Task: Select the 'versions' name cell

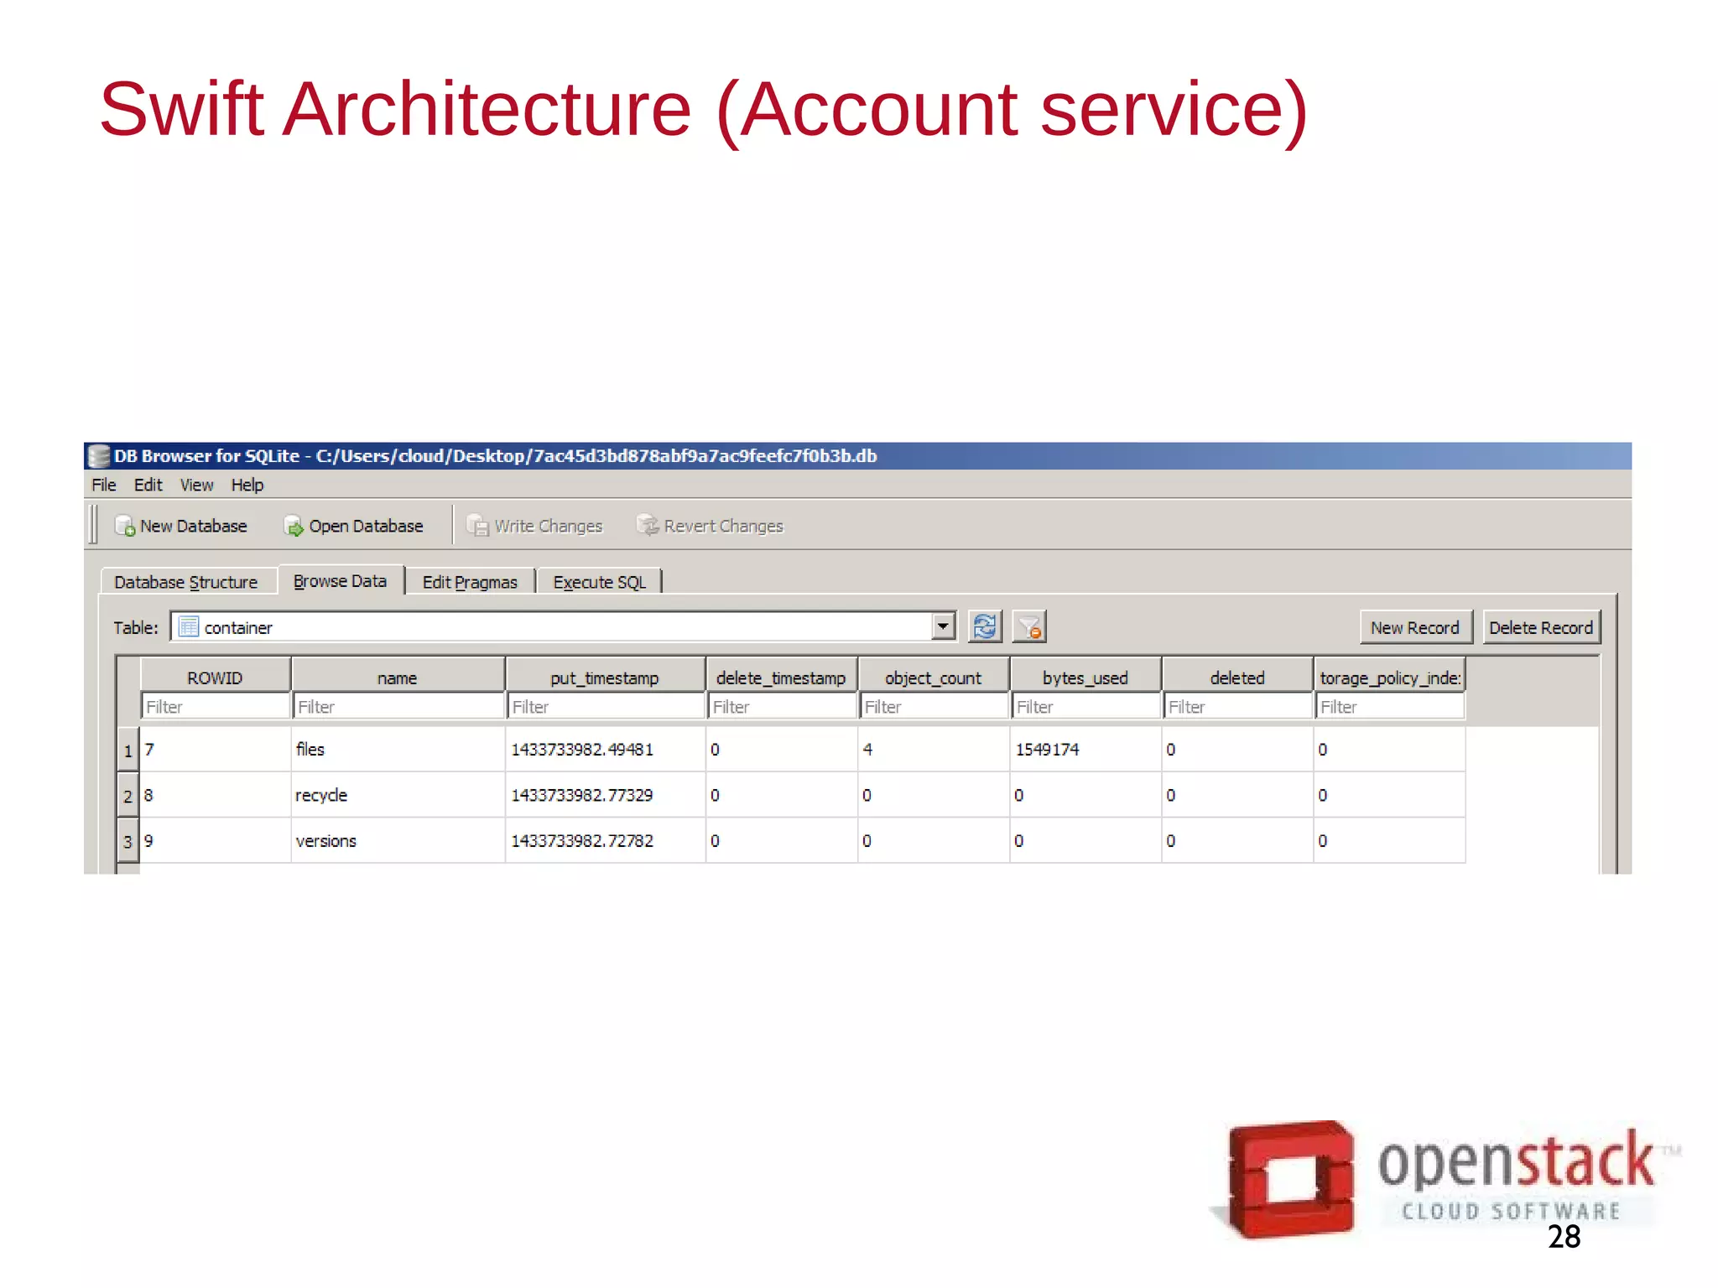Action: 398,840
